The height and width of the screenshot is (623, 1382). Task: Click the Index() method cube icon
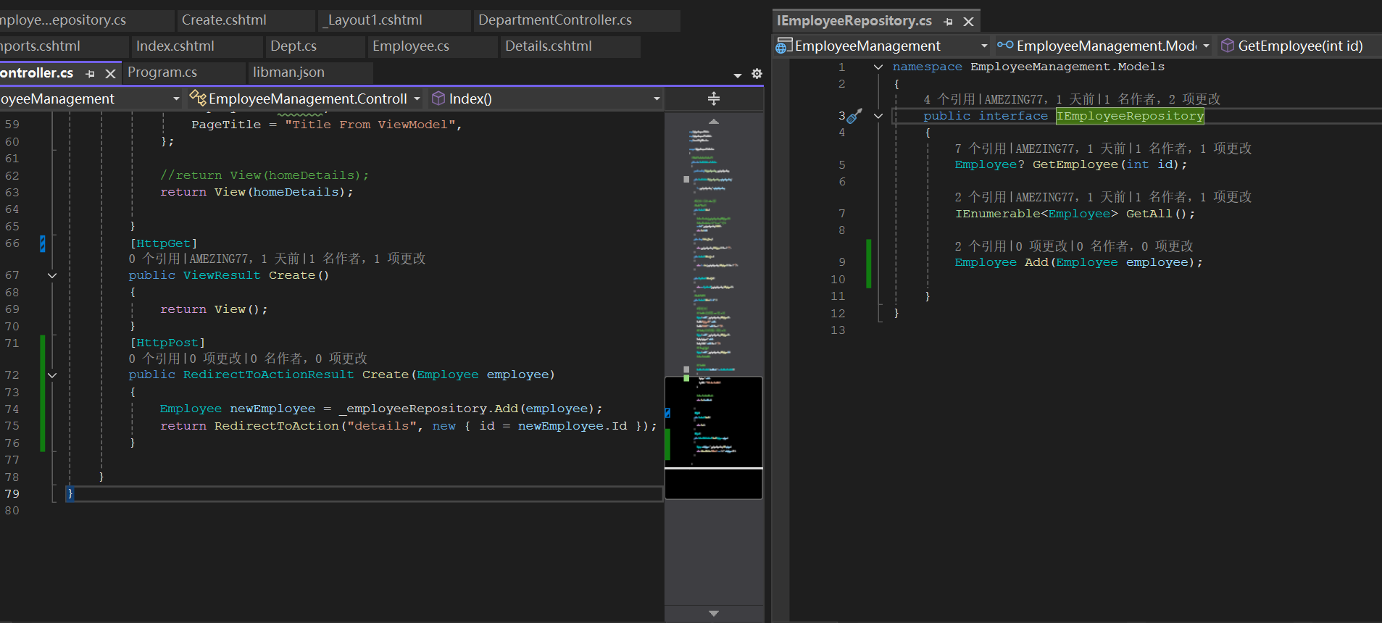coord(438,99)
